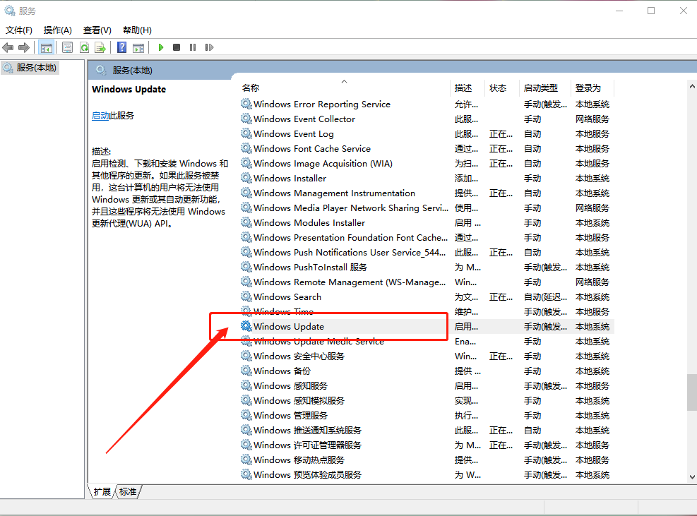Image resolution: width=697 pixels, height=516 pixels.
Task: Click the Back arrow in toolbar
Action: click(x=8, y=47)
